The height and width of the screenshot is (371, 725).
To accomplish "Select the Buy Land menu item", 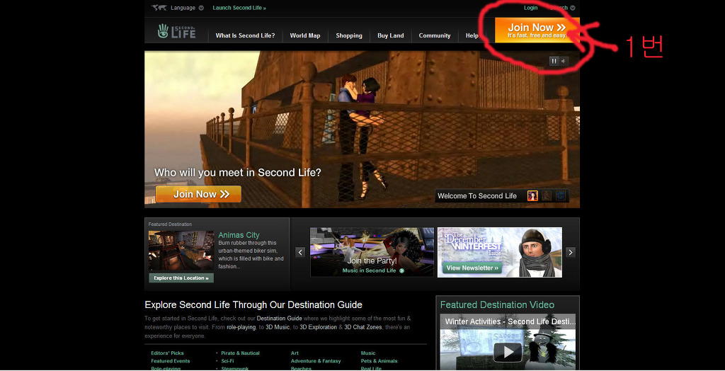I will pos(391,35).
